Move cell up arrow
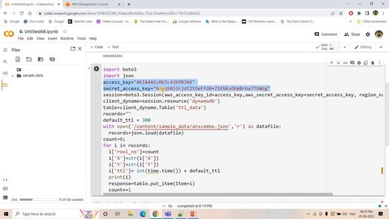Screen dimensions: 389x219 click(331, 63)
